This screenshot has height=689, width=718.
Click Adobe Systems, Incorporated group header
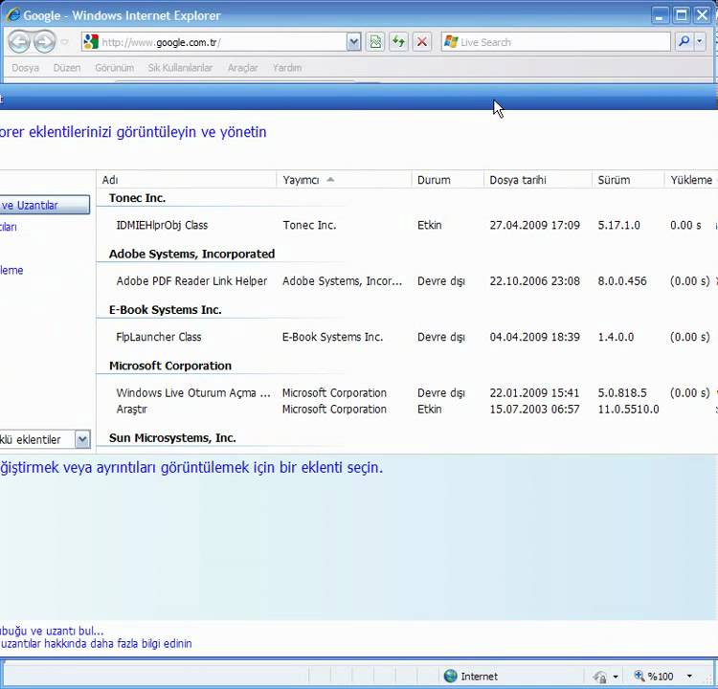click(x=191, y=255)
